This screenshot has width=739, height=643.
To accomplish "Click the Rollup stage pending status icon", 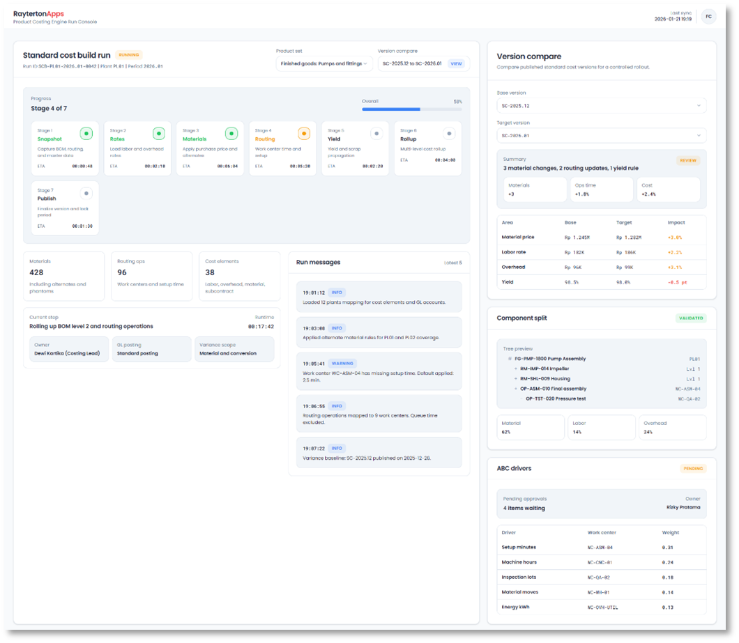I will 449,133.
